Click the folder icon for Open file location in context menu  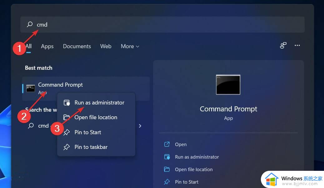tap(67, 117)
